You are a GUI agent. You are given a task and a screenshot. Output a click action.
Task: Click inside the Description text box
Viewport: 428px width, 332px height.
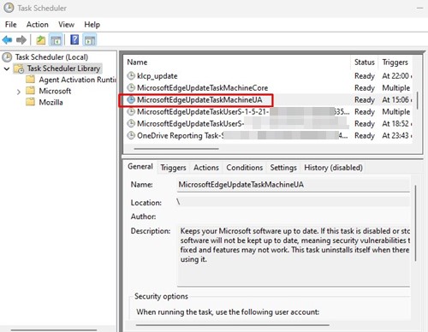point(294,255)
